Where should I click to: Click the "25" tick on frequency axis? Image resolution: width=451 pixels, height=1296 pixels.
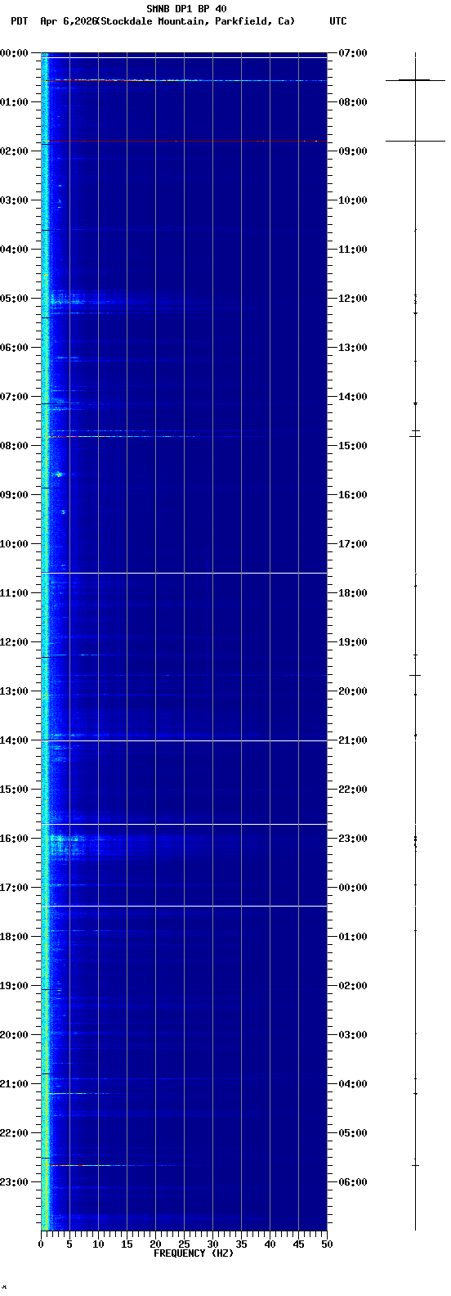click(x=184, y=1244)
